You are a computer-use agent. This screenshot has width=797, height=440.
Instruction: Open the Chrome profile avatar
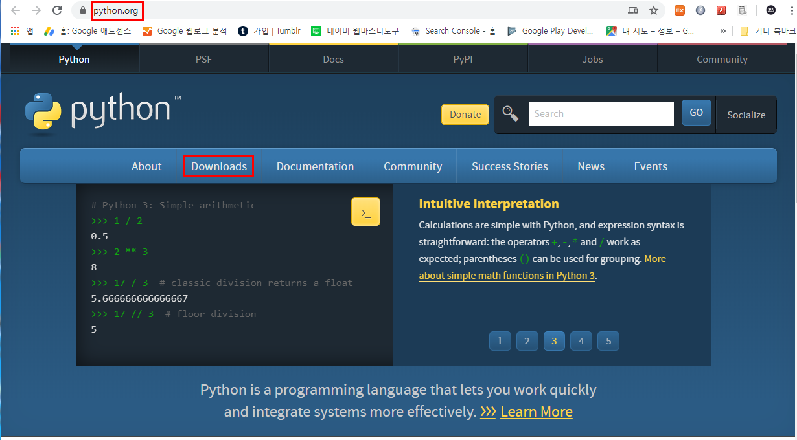click(771, 10)
